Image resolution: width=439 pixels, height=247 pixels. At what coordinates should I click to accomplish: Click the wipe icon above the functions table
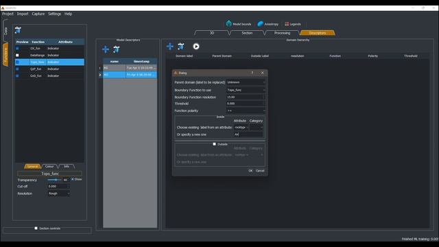coord(18,30)
